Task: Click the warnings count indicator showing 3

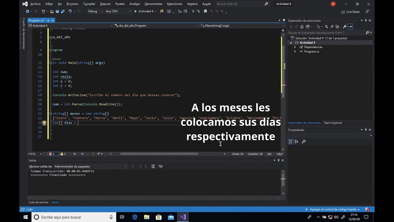Action: 63,154
